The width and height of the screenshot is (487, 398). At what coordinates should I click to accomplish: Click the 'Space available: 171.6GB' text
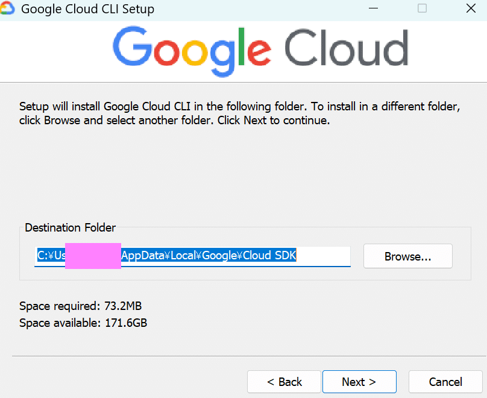[84, 323]
